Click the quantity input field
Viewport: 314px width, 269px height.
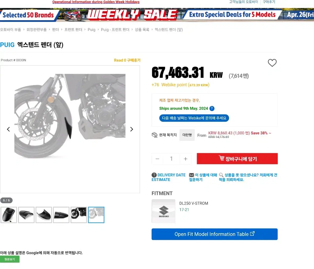(171, 159)
